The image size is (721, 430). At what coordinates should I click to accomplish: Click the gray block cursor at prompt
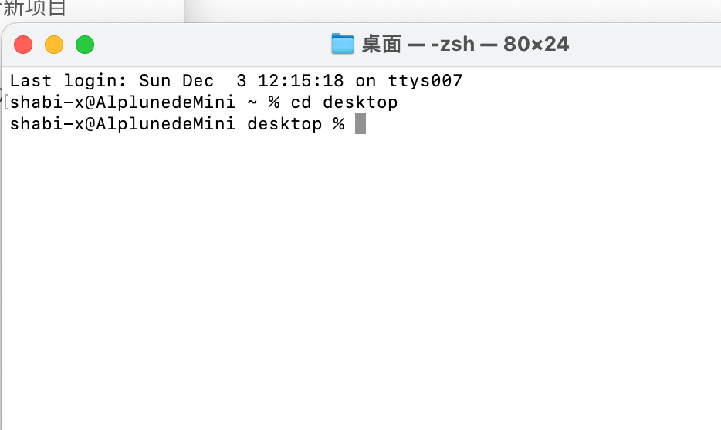point(360,124)
